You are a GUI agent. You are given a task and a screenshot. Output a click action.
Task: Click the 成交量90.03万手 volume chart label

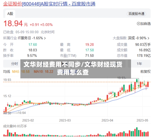tap(15, 126)
